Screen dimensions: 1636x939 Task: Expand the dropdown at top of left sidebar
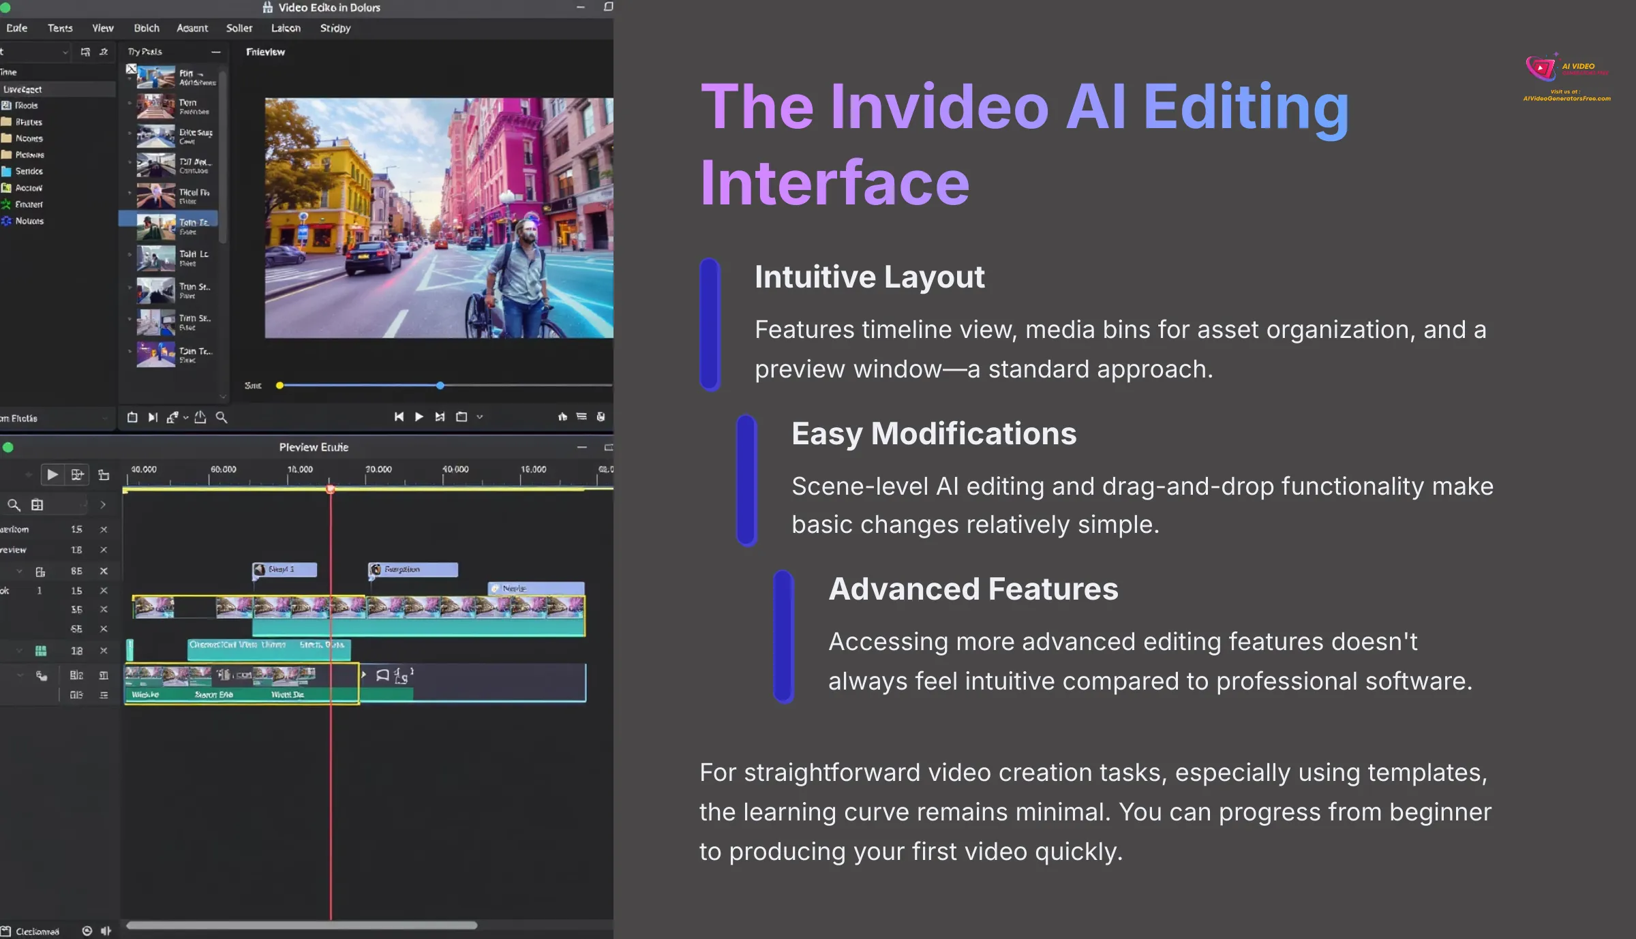(65, 52)
